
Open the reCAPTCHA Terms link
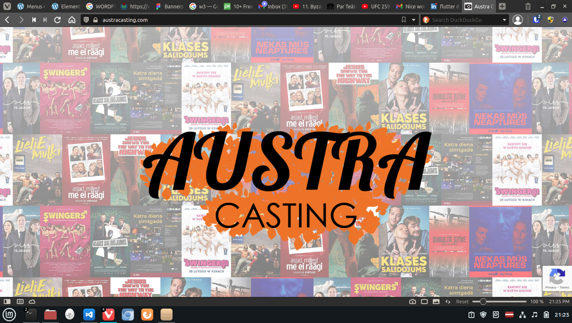point(564,288)
